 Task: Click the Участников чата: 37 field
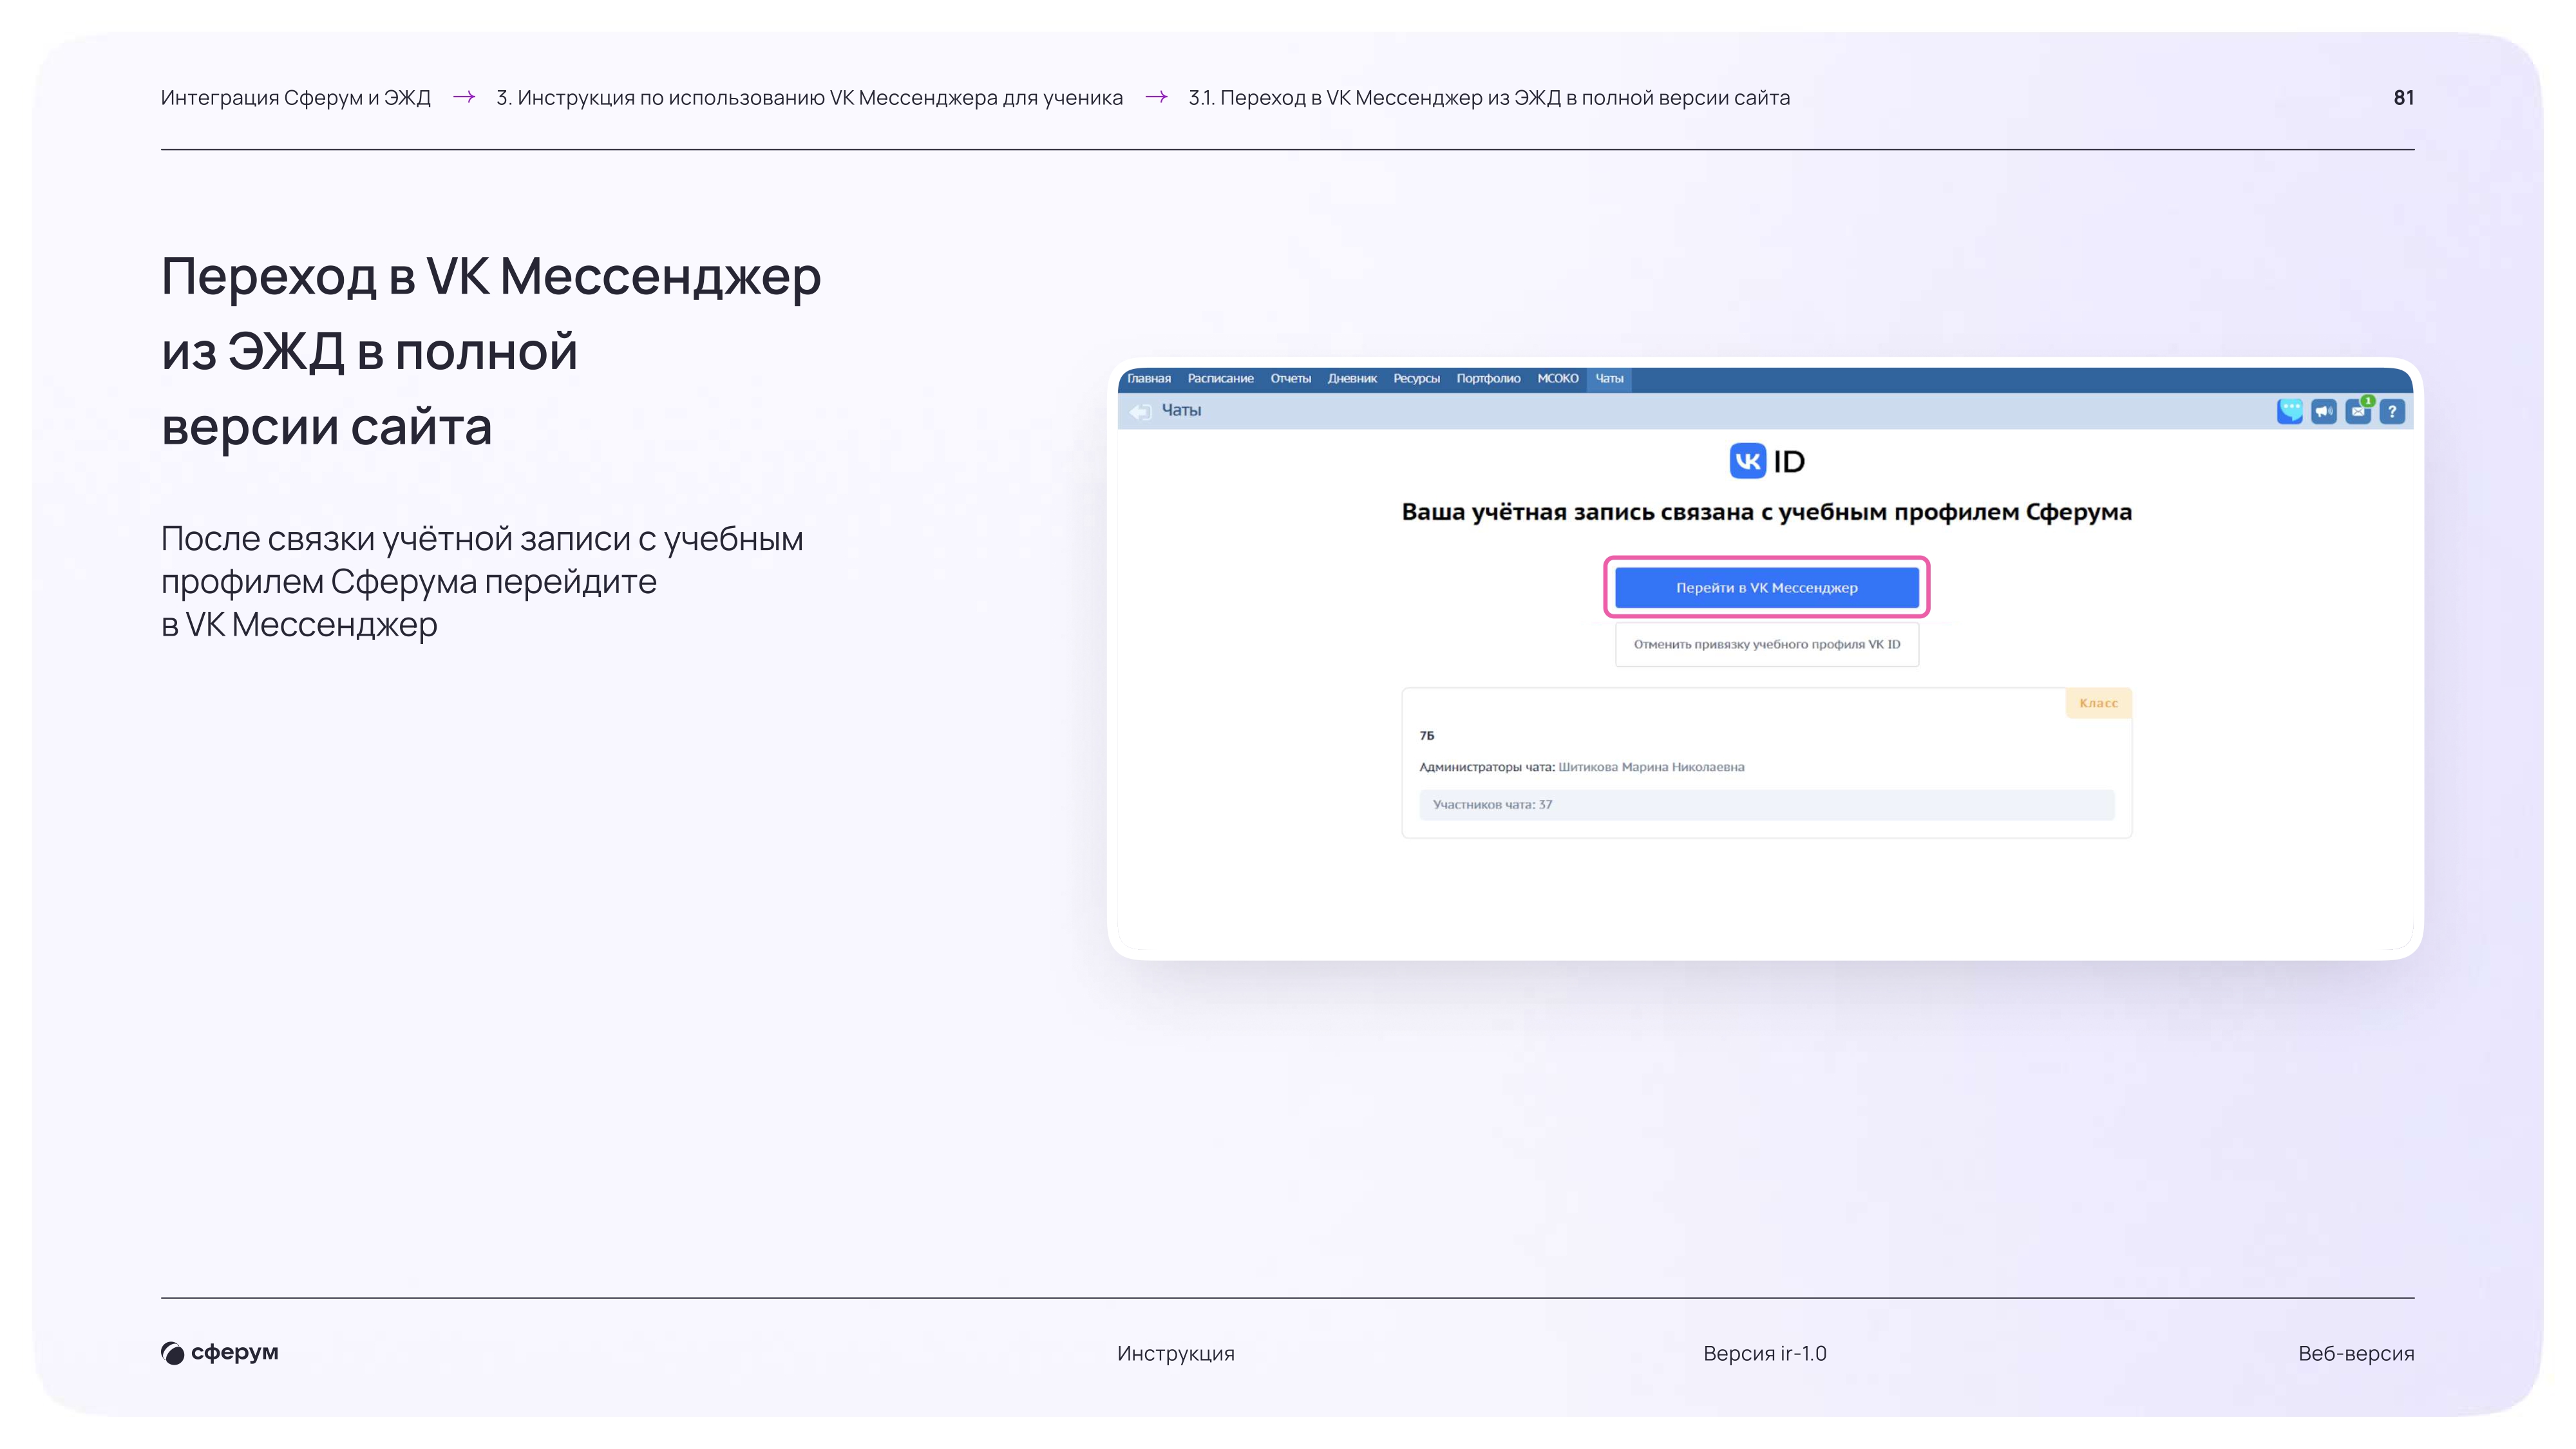[x=1766, y=805]
